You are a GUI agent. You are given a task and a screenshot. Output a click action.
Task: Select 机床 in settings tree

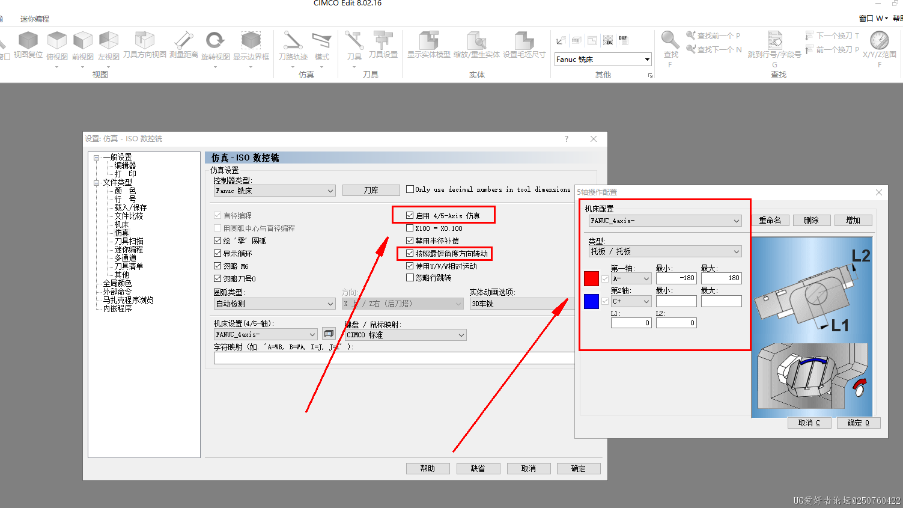tap(121, 224)
